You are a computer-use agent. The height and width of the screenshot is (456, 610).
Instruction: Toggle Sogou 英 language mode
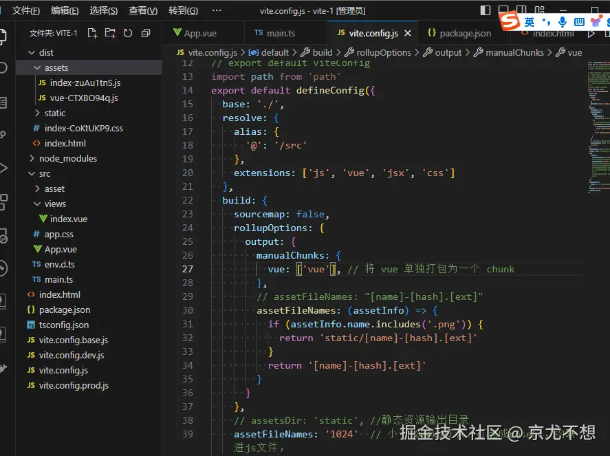(x=530, y=22)
